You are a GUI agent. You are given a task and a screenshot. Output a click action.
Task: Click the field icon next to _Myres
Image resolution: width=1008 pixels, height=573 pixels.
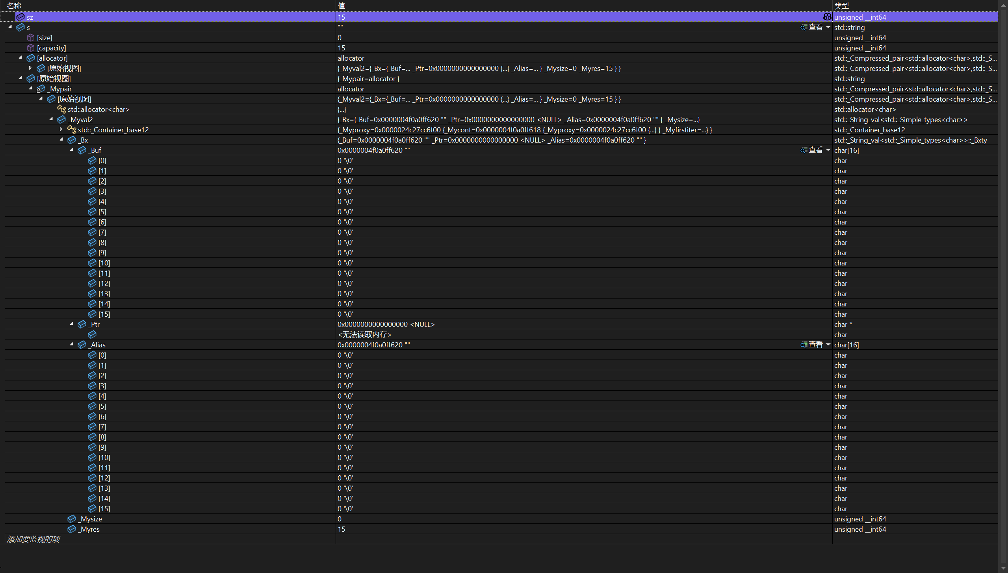(x=72, y=529)
